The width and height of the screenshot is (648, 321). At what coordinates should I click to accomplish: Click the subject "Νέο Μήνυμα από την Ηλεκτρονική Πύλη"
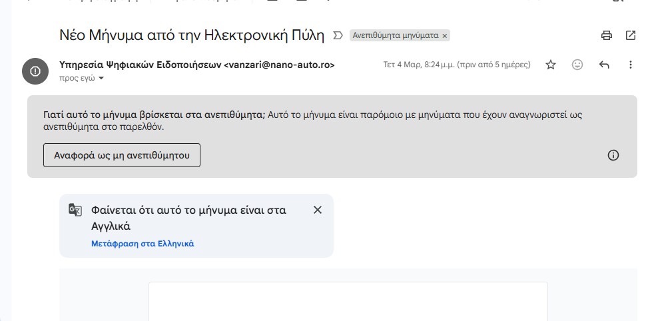click(192, 35)
